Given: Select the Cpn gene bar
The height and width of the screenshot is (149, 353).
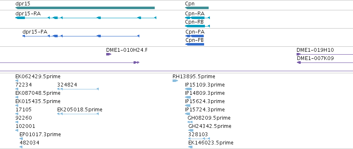Looking at the screenshot, I should (x=197, y=8).
